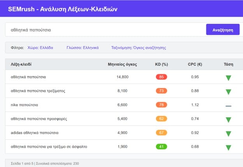Click the down trend arrow for αθλητικά παπούτσια
243x167 pixels.
point(228,78)
